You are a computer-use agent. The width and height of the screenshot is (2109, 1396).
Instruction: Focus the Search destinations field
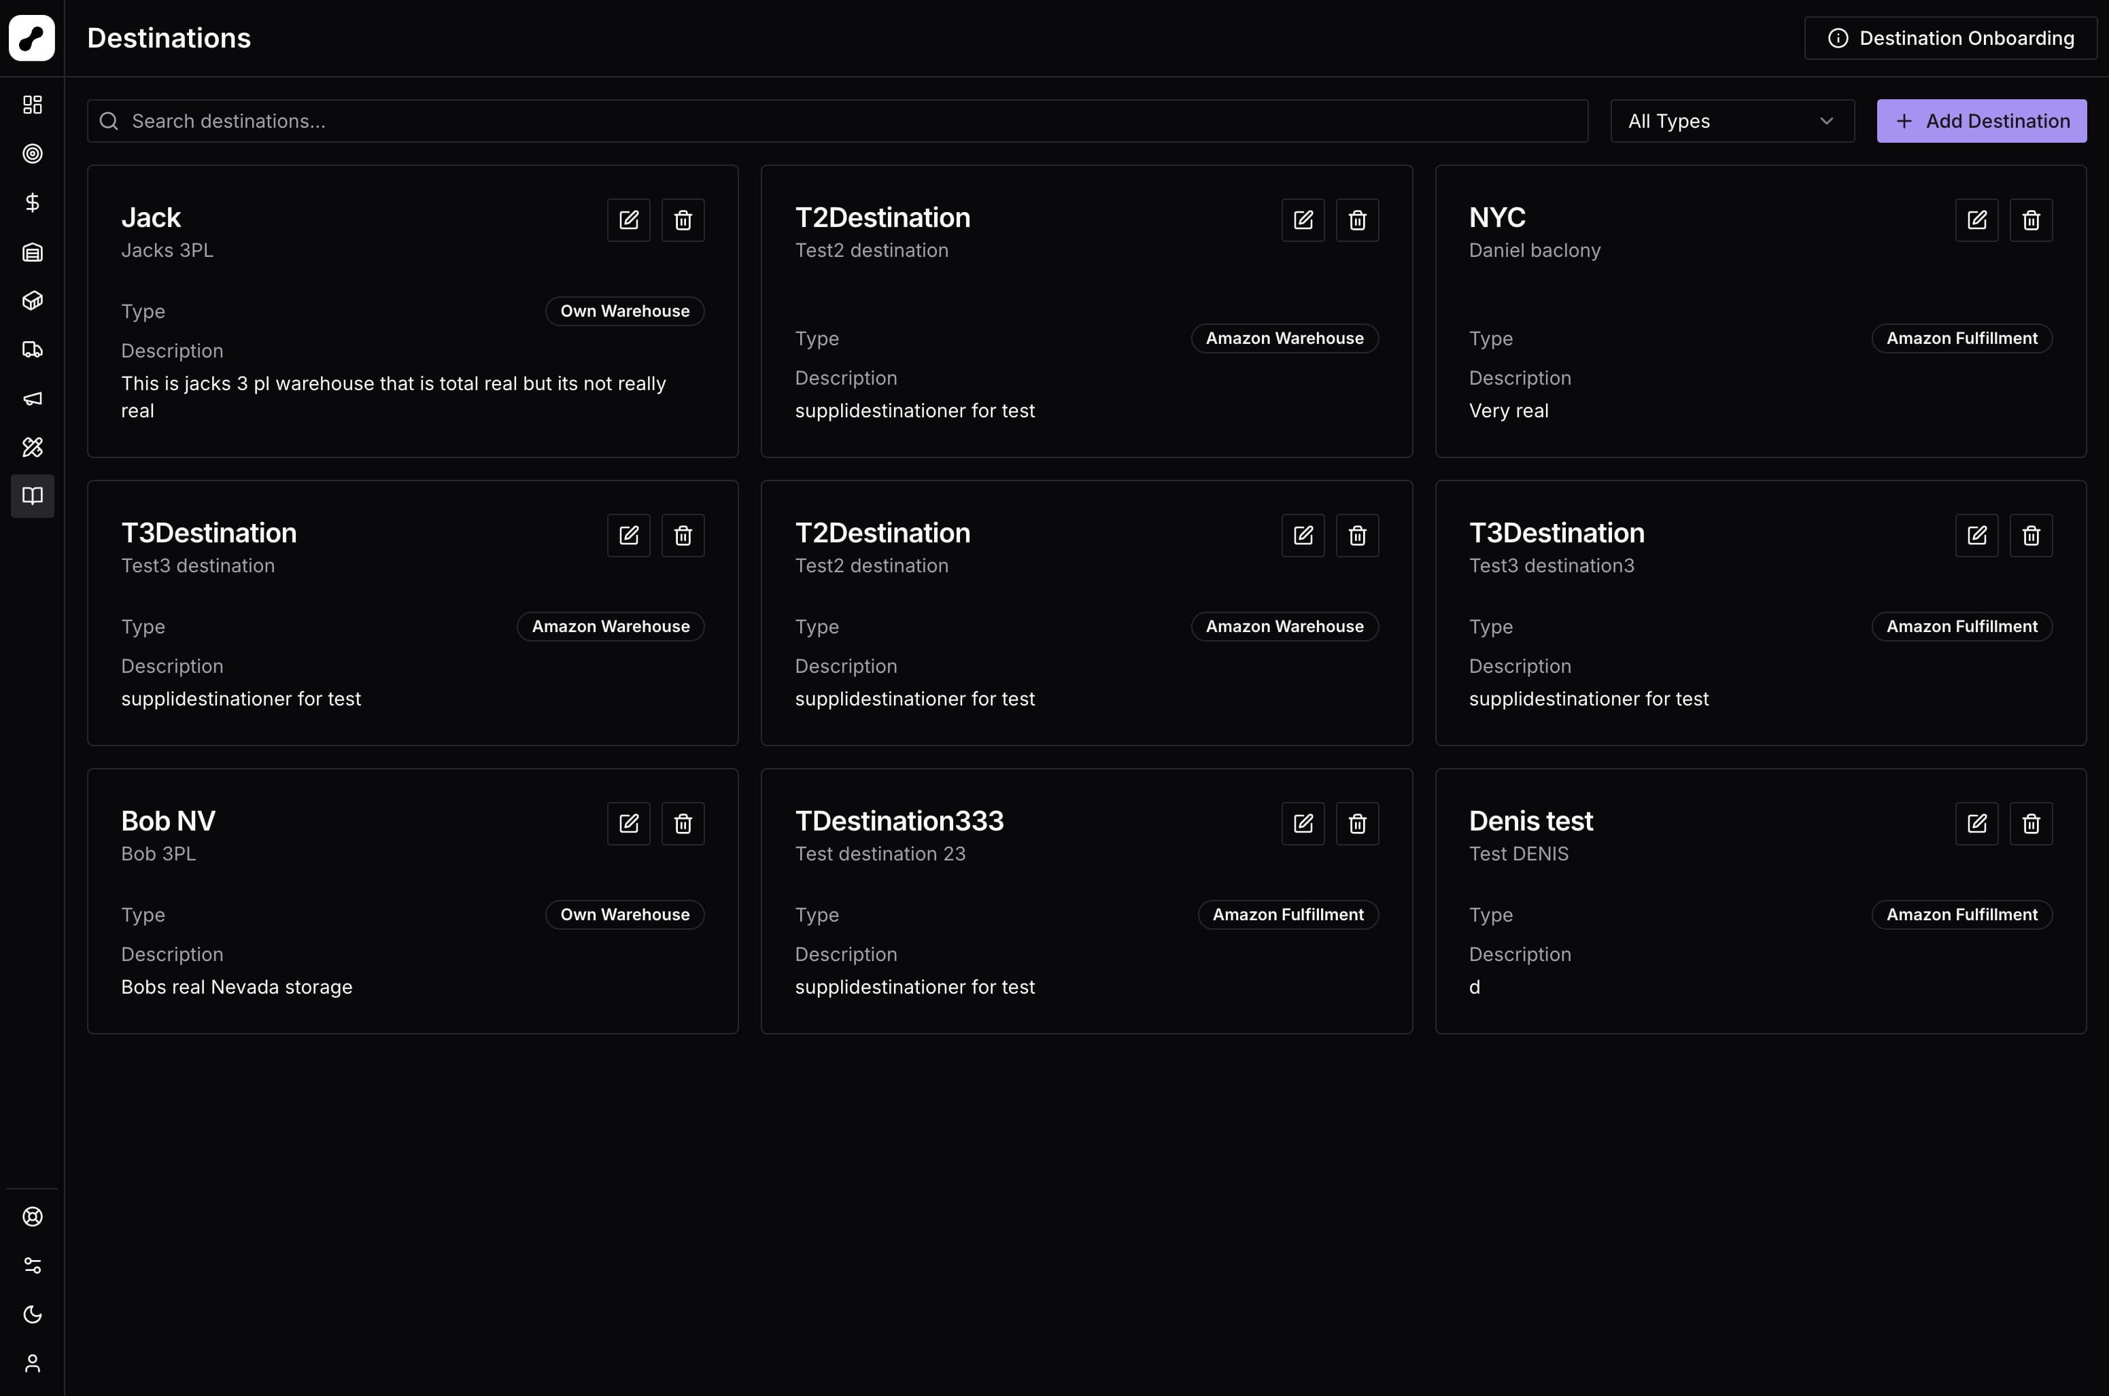[837, 121]
